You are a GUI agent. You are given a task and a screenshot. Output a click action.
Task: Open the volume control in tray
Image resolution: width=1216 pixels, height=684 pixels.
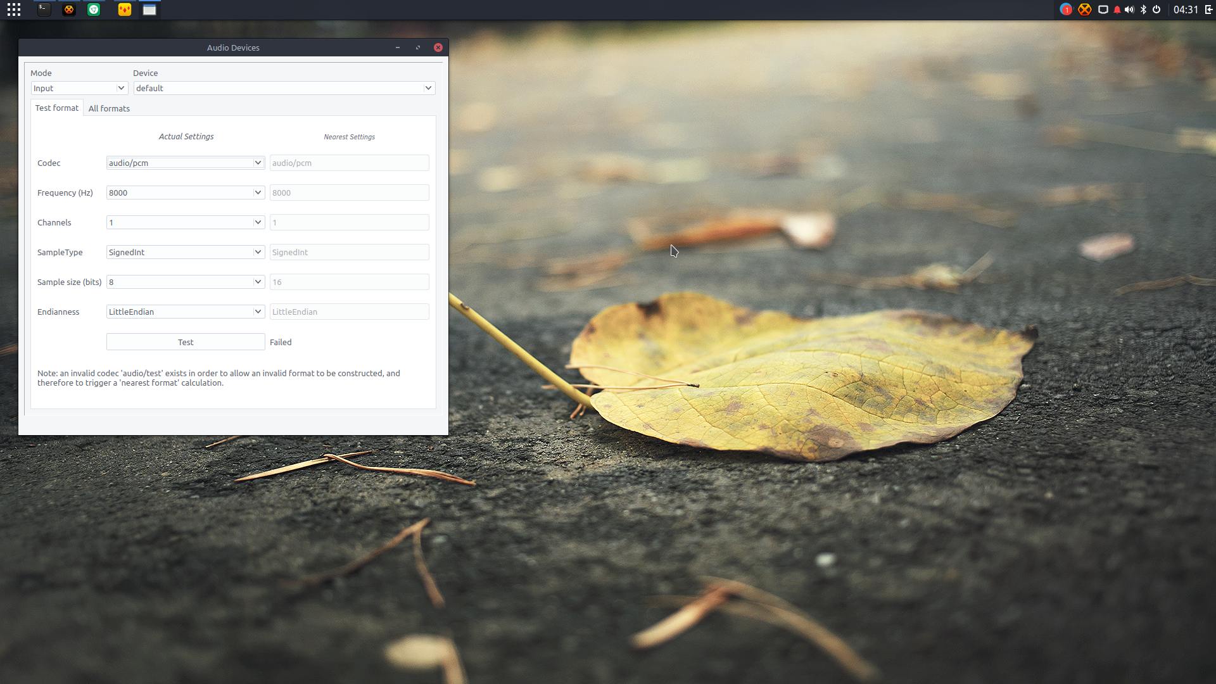point(1129,9)
